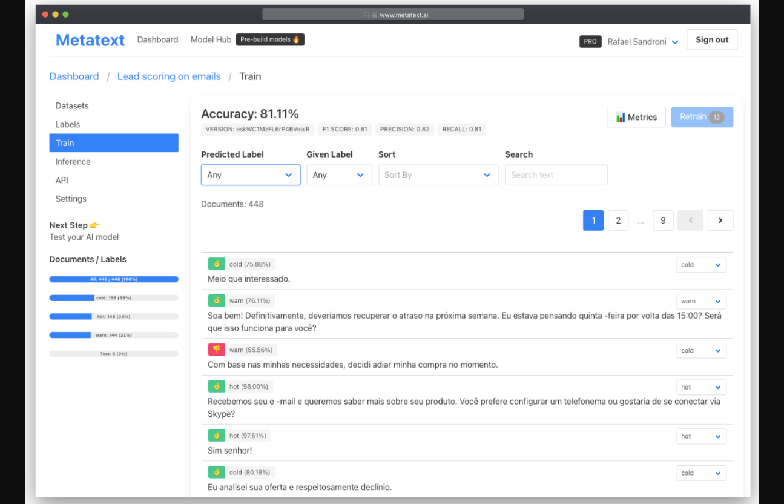Select Datasets in the sidebar

pyautogui.click(x=72, y=106)
